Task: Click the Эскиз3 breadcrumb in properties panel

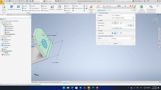Action: [109, 10]
